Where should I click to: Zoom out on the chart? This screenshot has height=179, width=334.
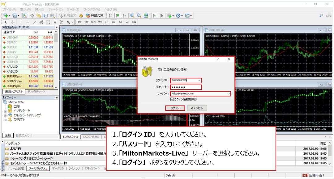pos(139,15)
